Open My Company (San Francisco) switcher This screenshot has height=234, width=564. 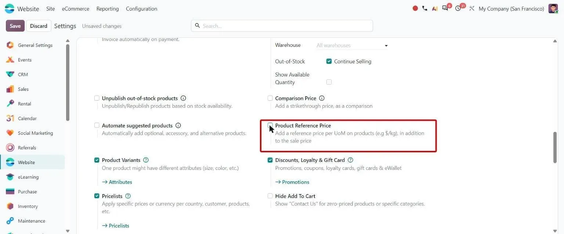click(511, 8)
